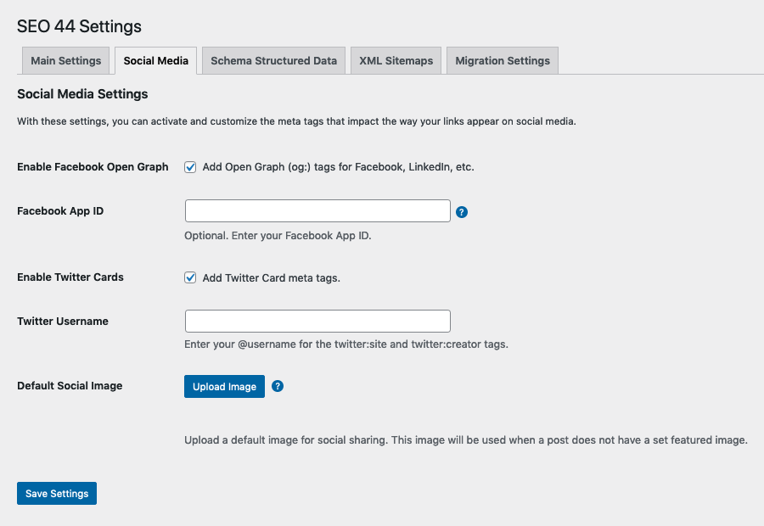
Task: Switch to the Main Settings tab
Action: click(65, 60)
